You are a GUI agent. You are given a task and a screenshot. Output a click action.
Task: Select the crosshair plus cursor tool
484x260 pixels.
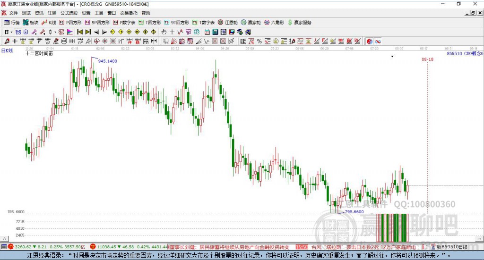(x=172, y=32)
